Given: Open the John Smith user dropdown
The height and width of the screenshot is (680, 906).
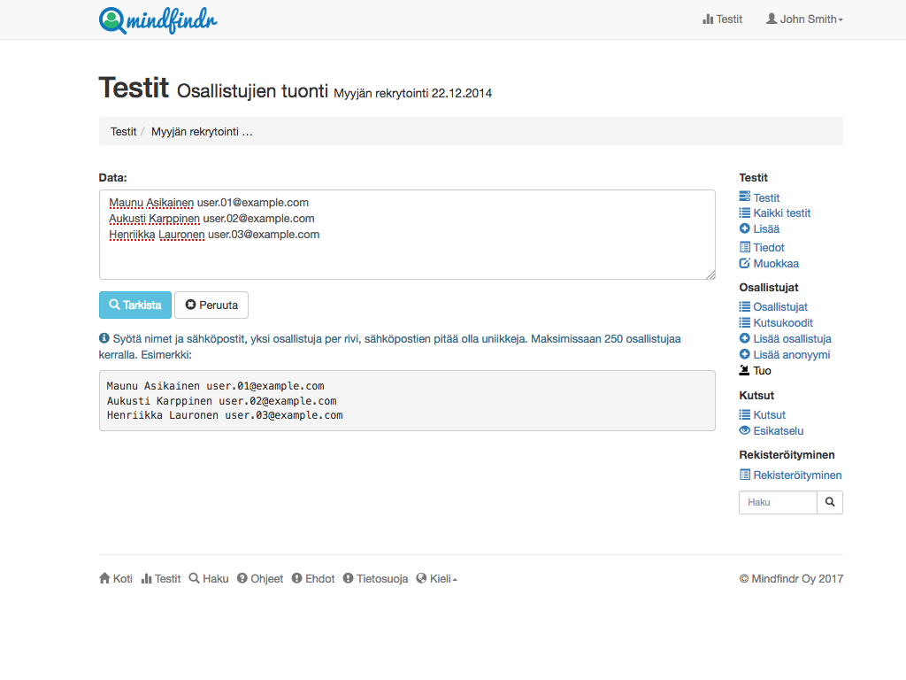Looking at the screenshot, I should coord(804,19).
